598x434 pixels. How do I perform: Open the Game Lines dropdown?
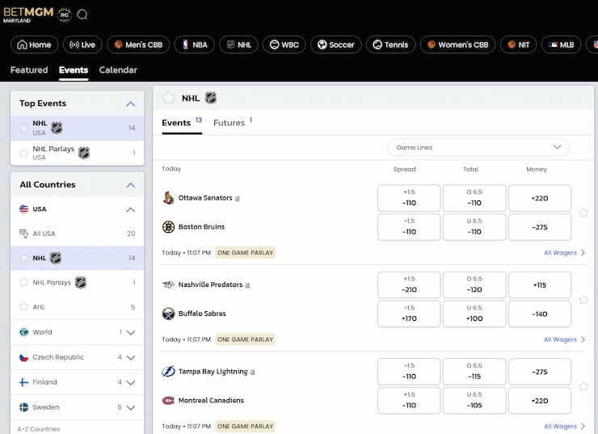pos(478,147)
